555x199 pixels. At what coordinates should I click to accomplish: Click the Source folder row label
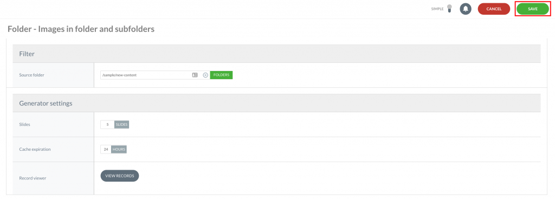pyautogui.click(x=32, y=75)
